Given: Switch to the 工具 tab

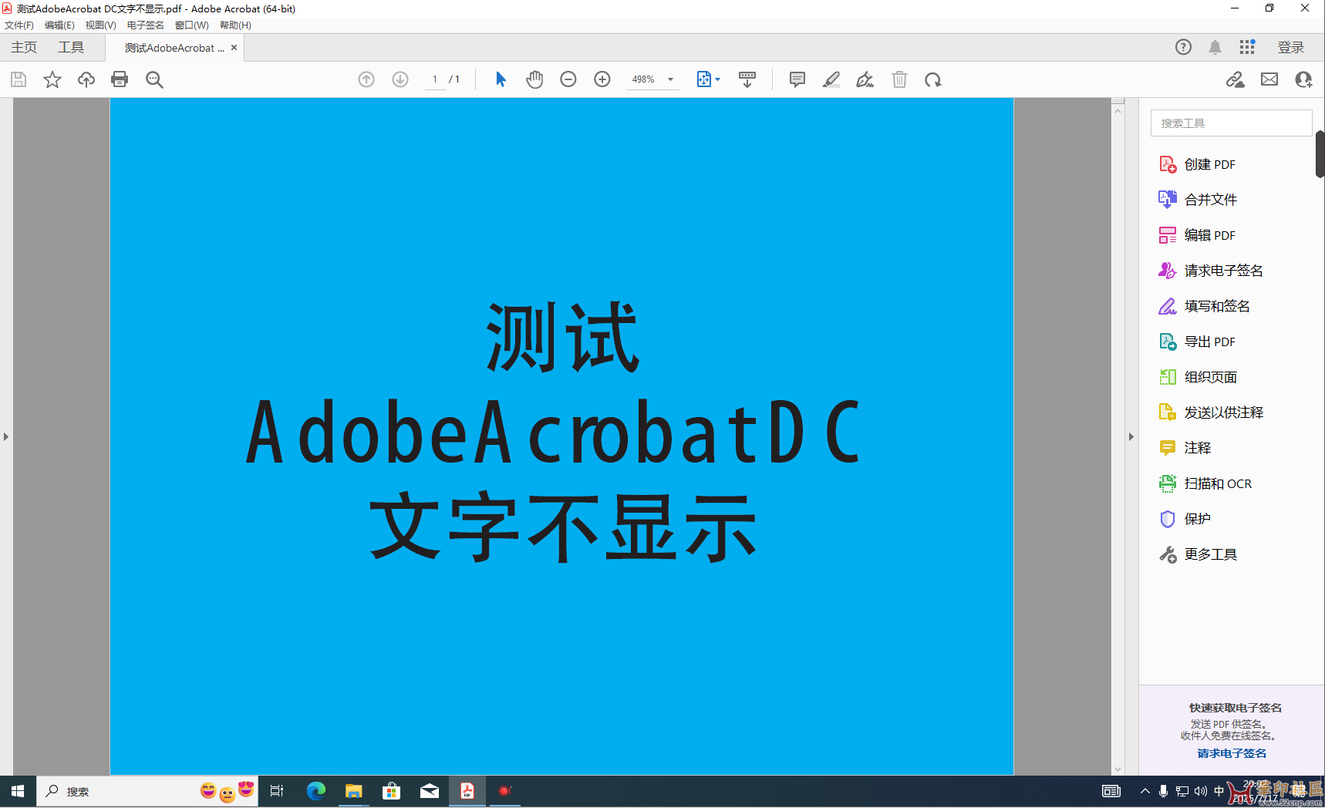Looking at the screenshot, I should (x=71, y=48).
